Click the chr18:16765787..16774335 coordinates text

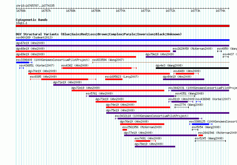[x=35, y=6]
